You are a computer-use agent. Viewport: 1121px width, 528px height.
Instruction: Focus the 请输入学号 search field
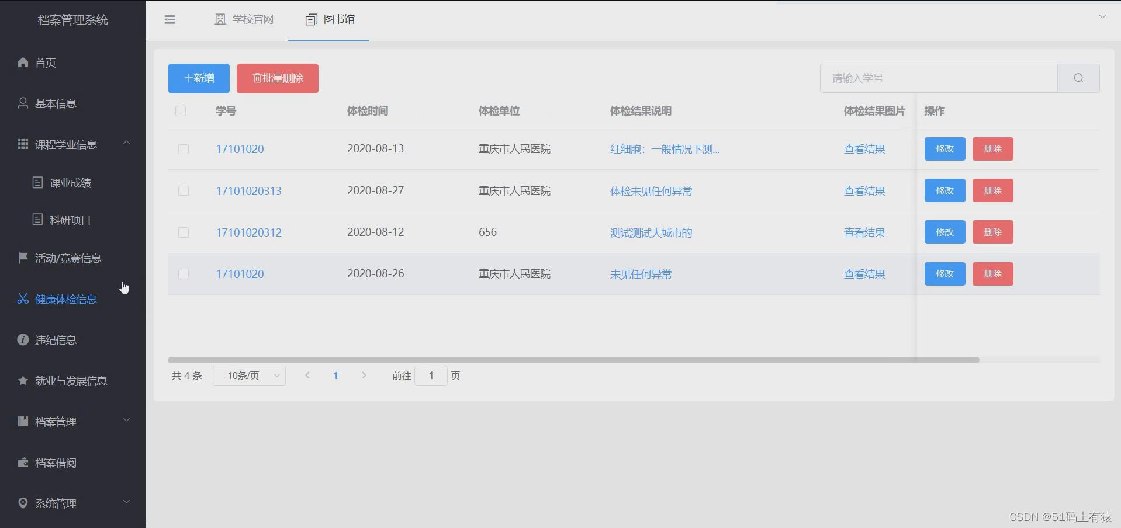point(939,78)
